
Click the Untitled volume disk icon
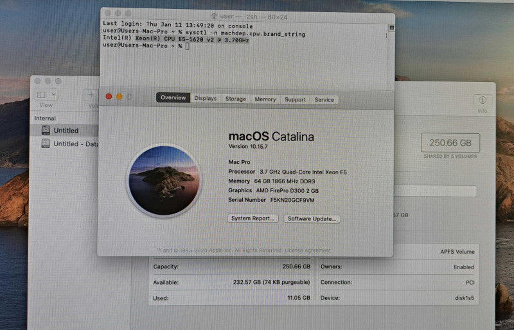(46, 130)
